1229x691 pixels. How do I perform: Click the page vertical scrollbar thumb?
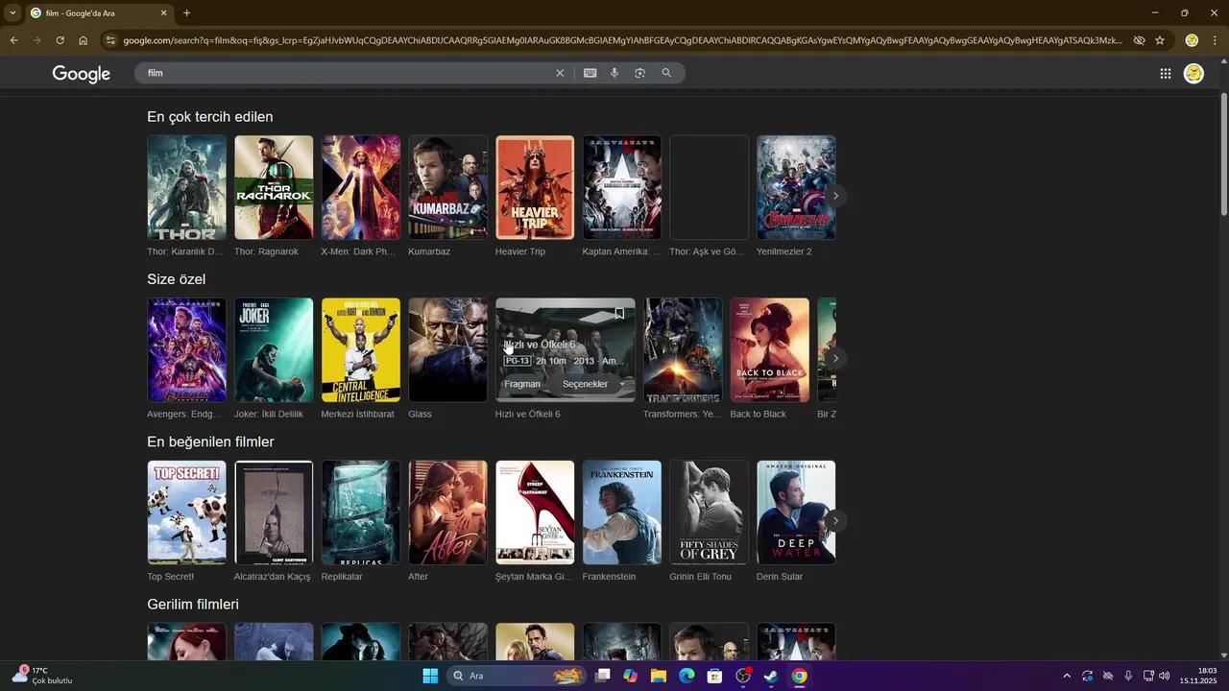[1223, 154]
